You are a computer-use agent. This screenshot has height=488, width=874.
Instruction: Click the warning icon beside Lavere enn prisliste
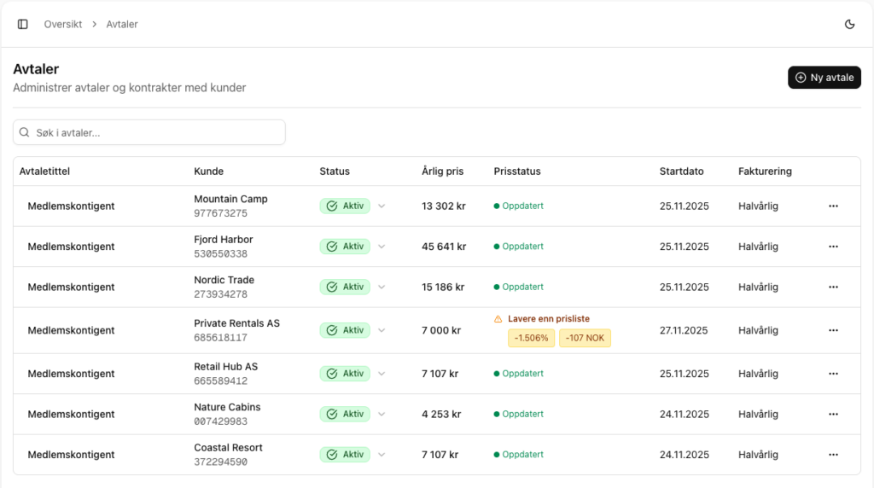(498, 319)
